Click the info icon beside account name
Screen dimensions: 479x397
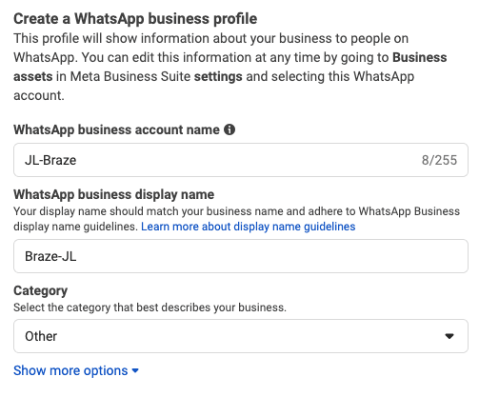(x=230, y=129)
